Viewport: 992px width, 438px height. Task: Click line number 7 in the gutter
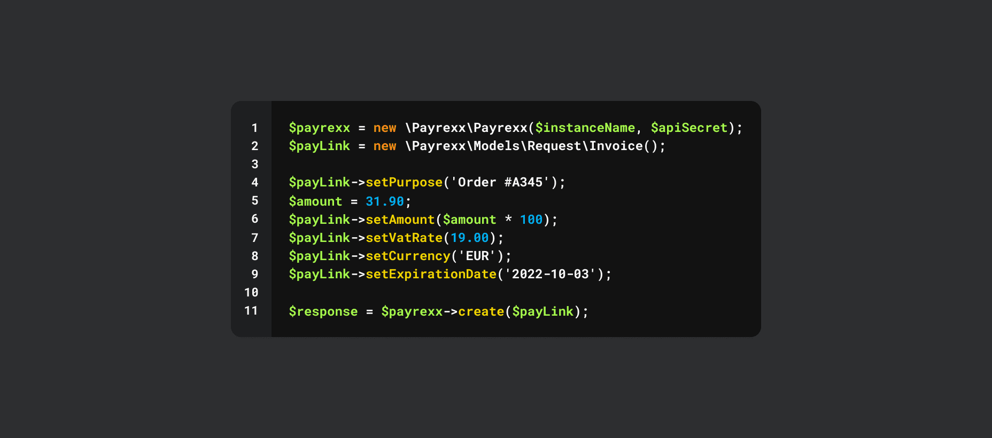pyautogui.click(x=255, y=238)
